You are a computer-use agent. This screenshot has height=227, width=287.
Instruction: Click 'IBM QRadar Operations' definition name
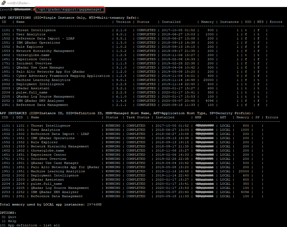[38, 43]
